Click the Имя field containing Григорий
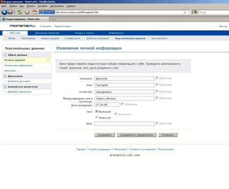The width and height of the screenshot is (229, 189). click(x=124, y=85)
